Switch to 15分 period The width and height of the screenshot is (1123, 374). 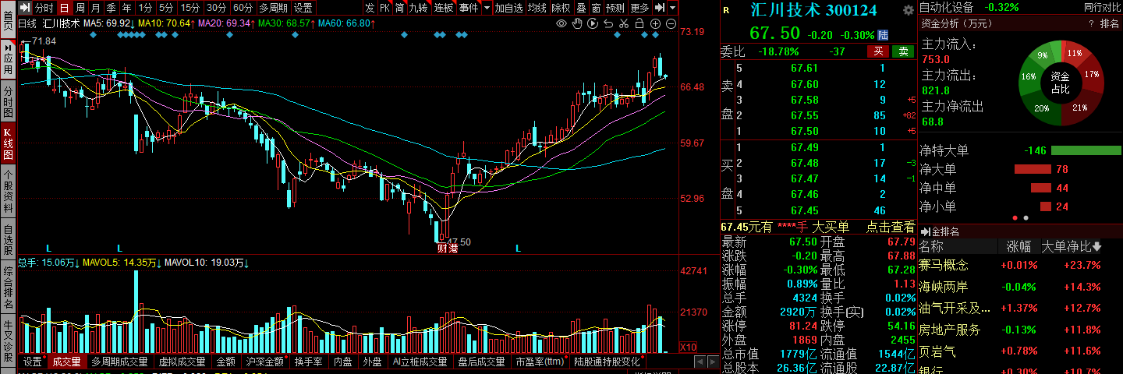point(190,8)
